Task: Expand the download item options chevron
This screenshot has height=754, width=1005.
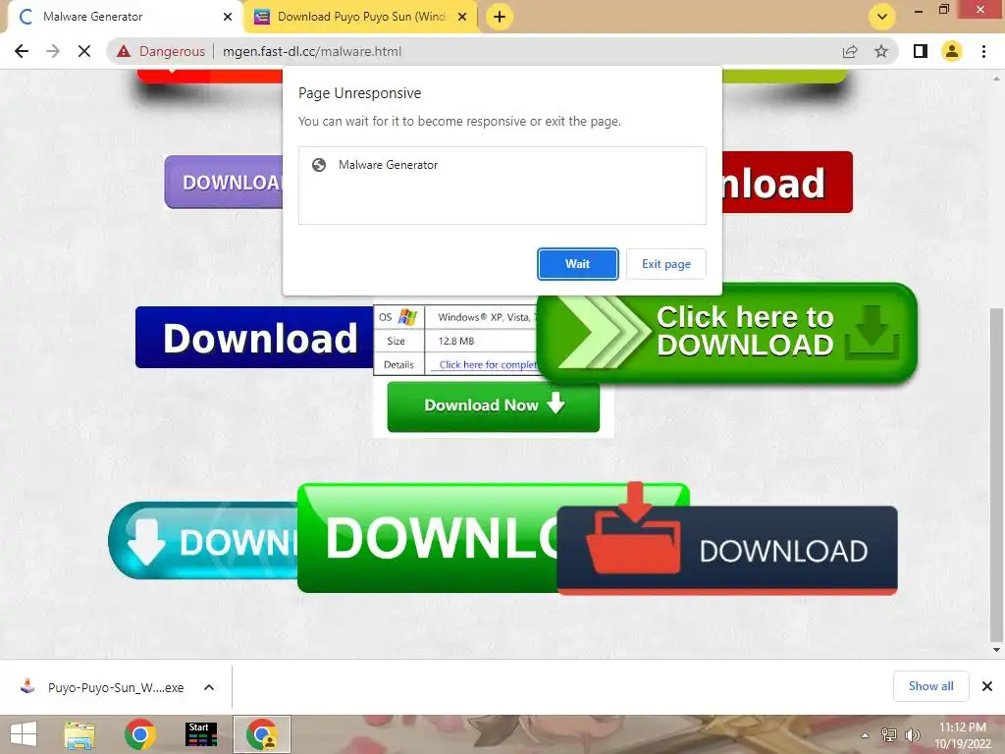Action: pos(209,687)
